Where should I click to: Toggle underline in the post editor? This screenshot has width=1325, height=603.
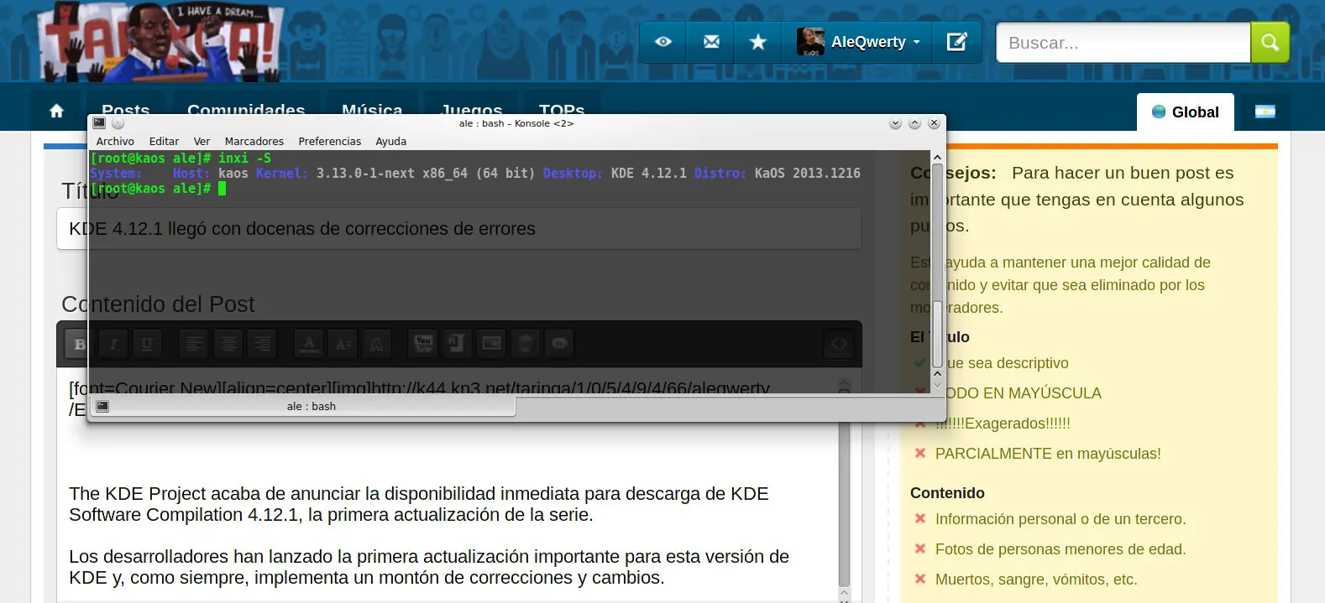click(147, 344)
